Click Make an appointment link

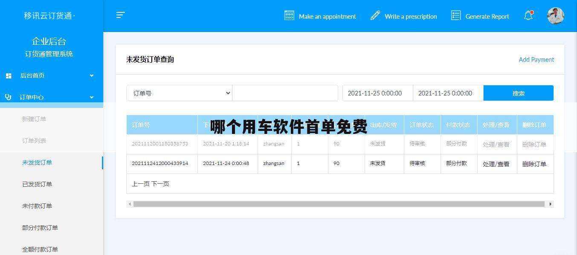click(x=328, y=16)
